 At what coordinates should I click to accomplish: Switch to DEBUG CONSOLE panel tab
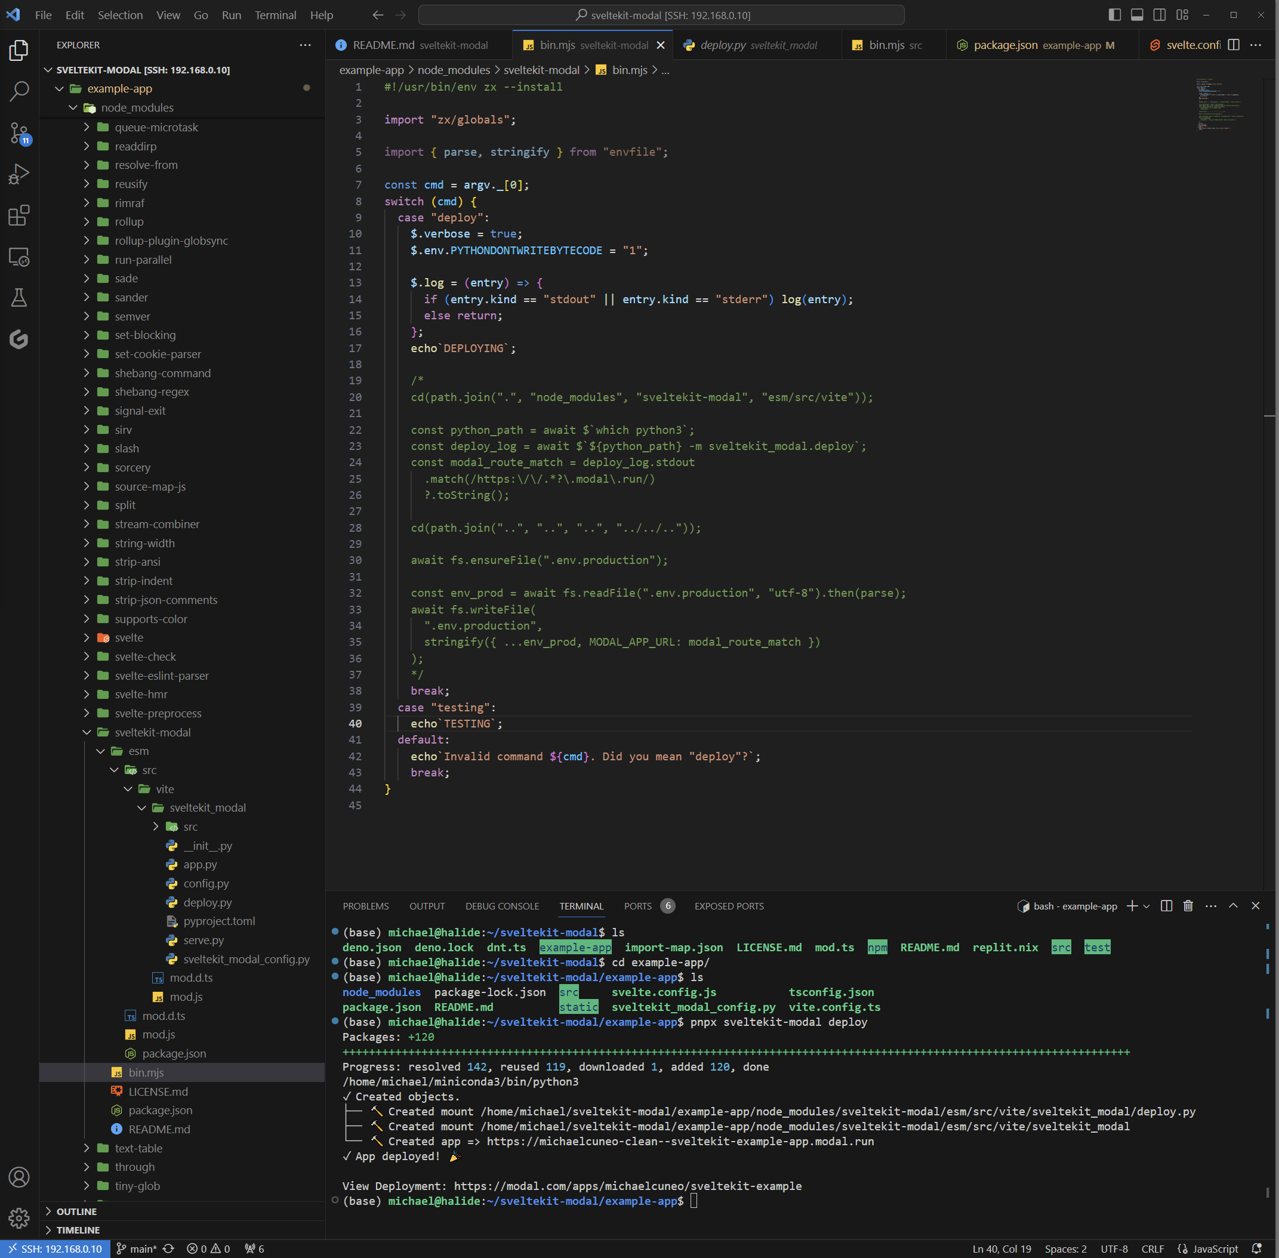click(502, 906)
